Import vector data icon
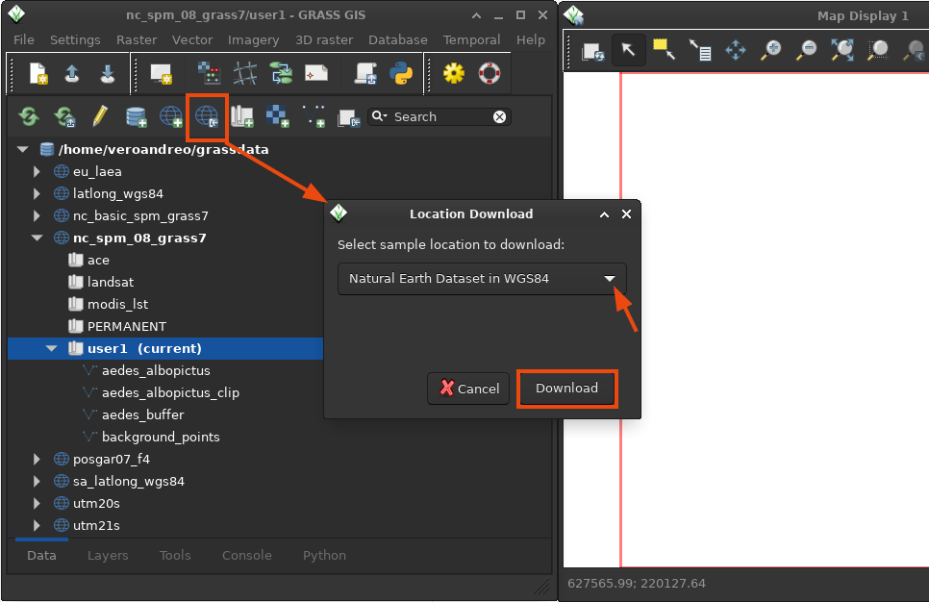This screenshot has width=929, height=602. point(314,116)
